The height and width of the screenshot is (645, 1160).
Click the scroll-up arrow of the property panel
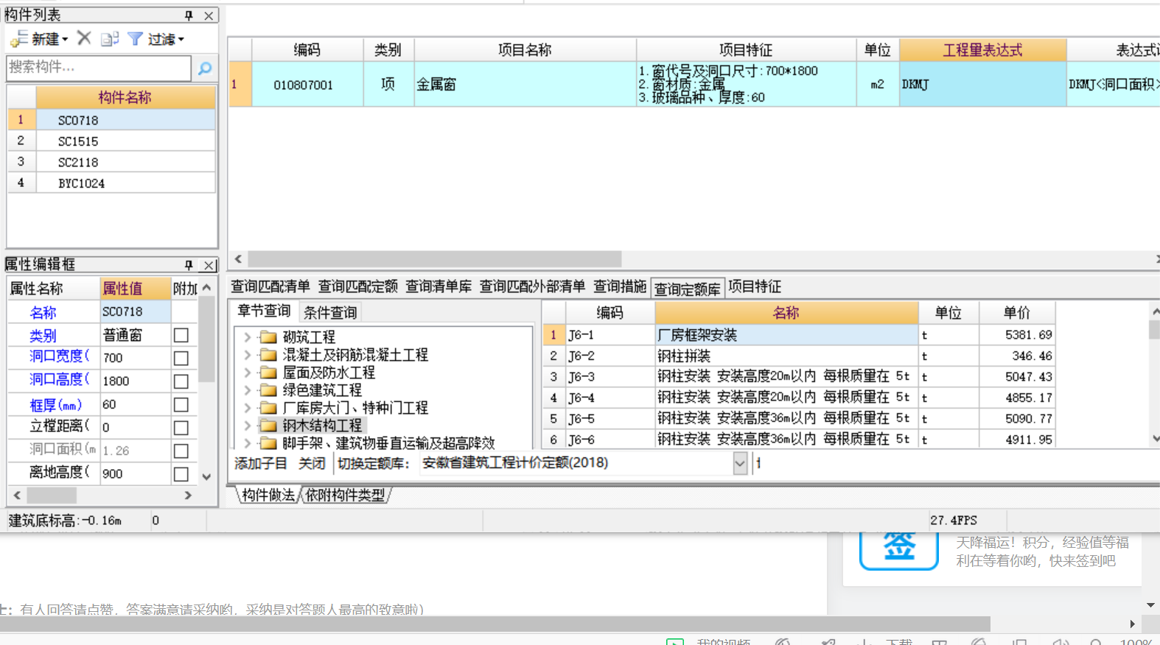coord(206,288)
